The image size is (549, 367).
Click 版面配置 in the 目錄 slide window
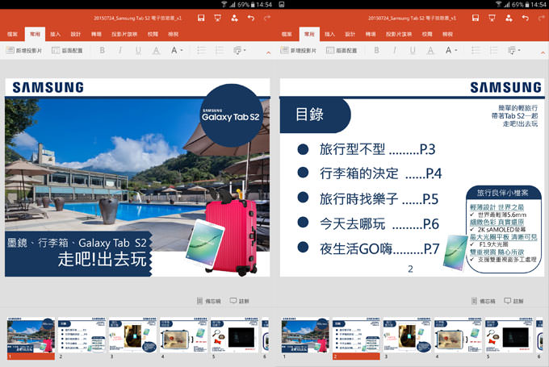[342, 50]
